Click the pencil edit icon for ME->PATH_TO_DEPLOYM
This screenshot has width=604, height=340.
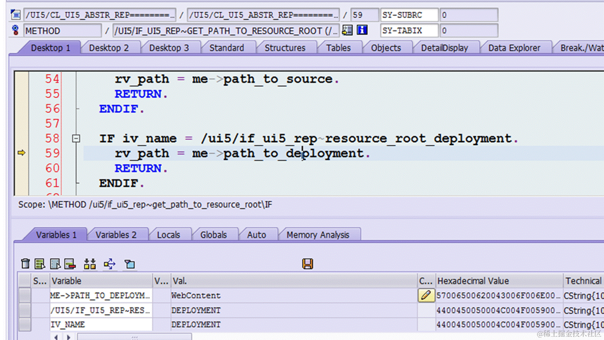pos(426,295)
